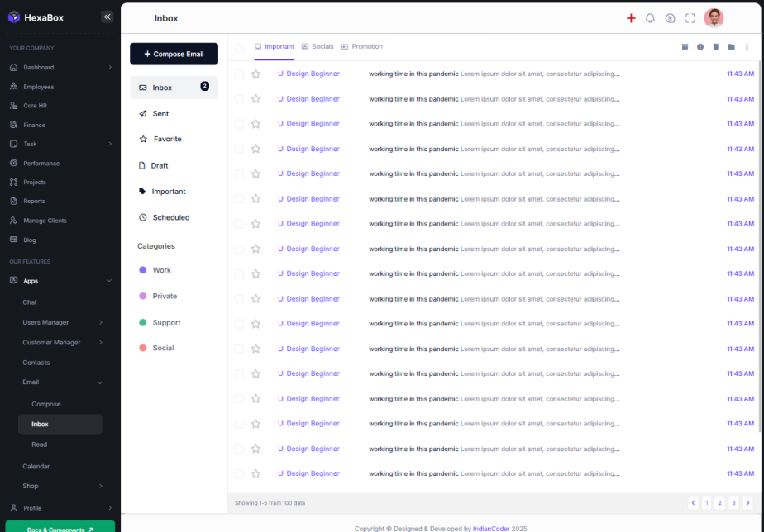764x532 pixels.
Task: Click the trash icon in mail toolbar
Action: point(716,47)
